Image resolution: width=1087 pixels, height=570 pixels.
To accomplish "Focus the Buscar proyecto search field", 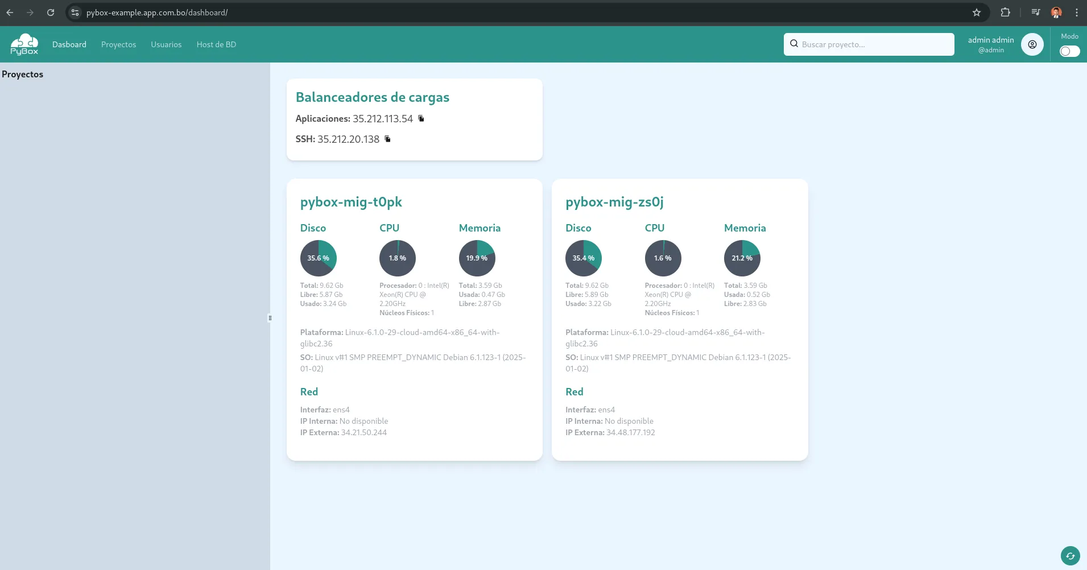I will pos(869,44).
